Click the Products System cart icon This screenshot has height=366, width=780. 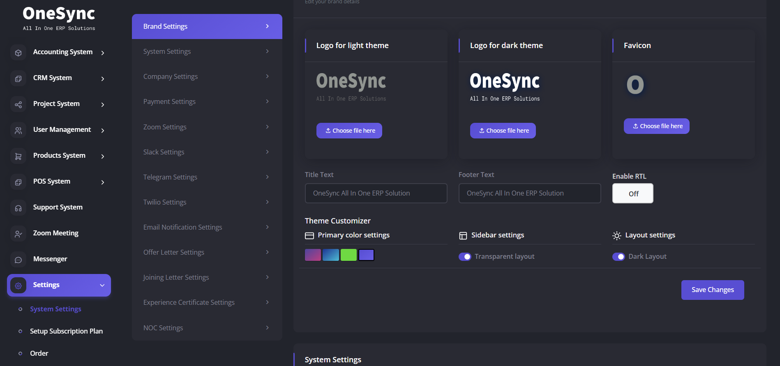pos(18,156)
